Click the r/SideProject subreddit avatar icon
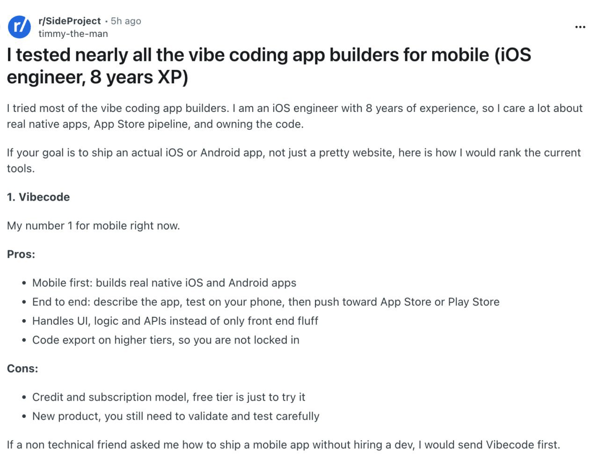This screenshot has width=599, height=462. click(x=19, y=27)
